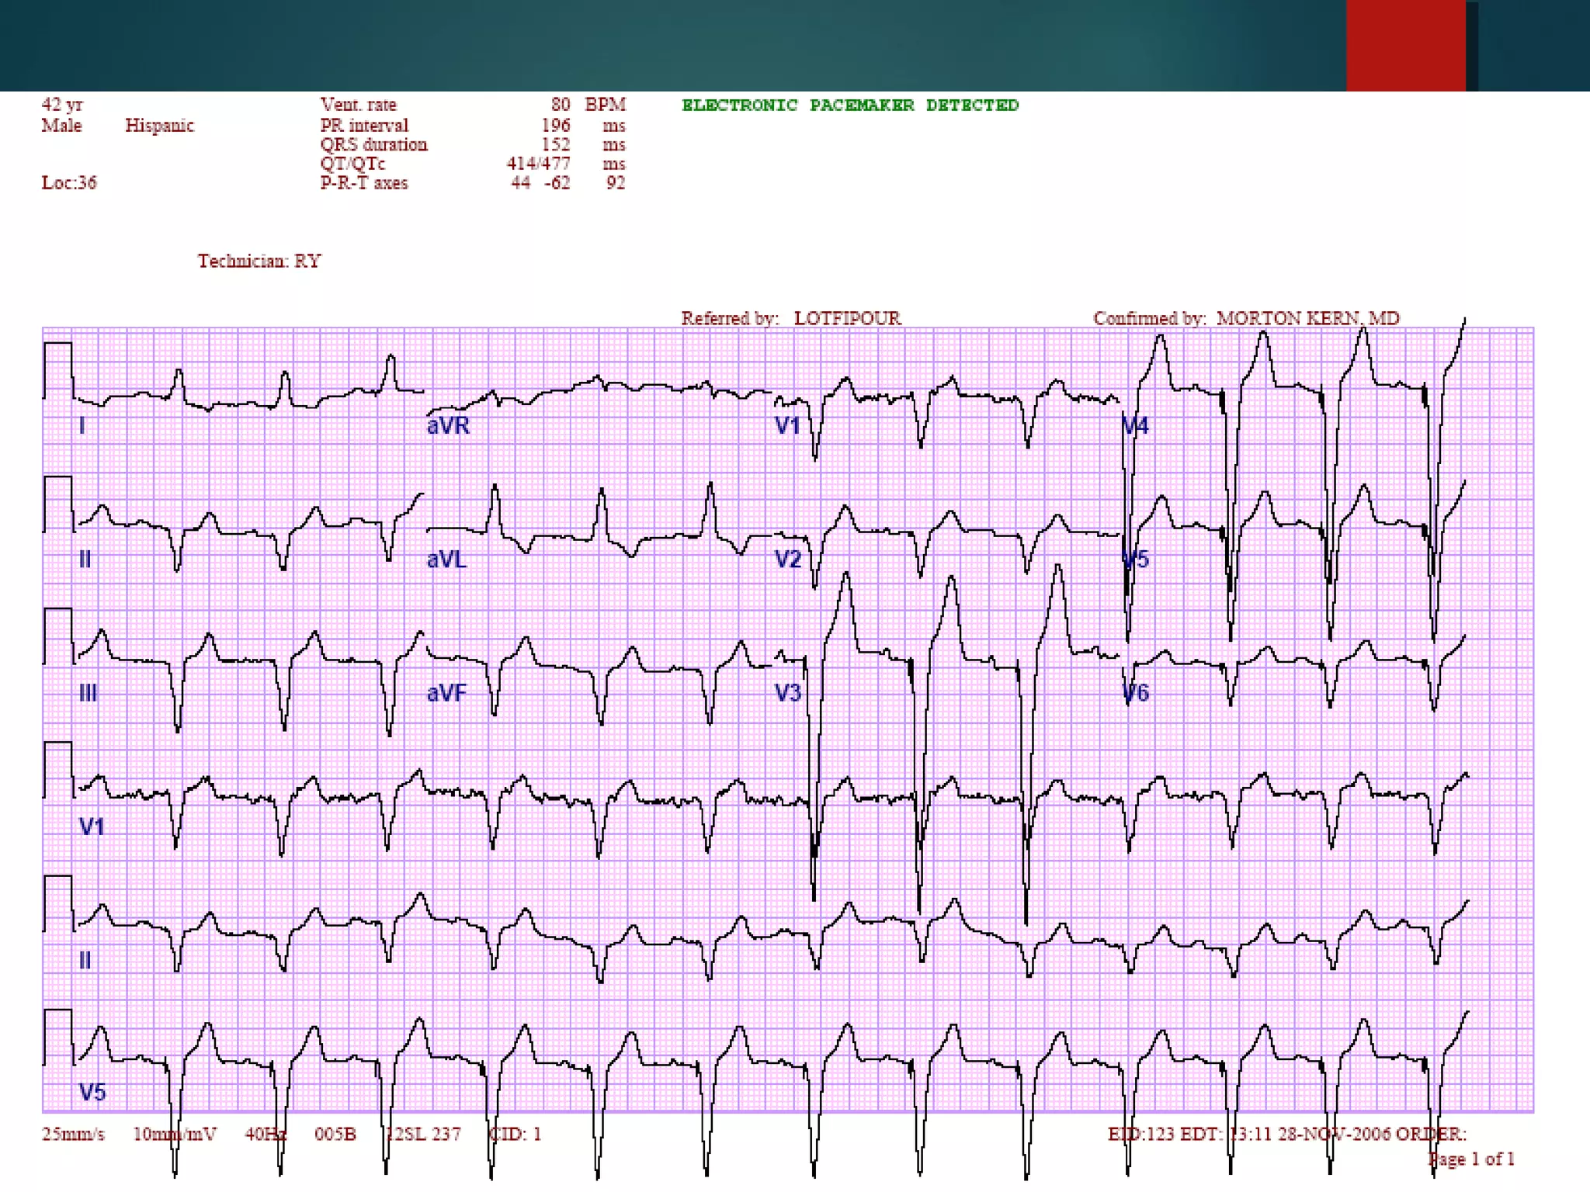Click the V5 rhythm strip label at the bottom
1590x1192 pixels.
[x=92, y=1093]
